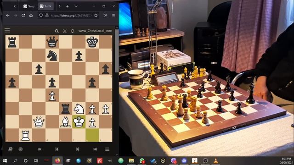The height and width of the screenshot is (165, 294).
Task: Open challenges via crossed swords icon
Action: (65, 31)
